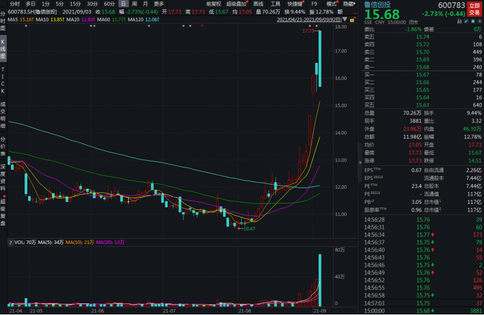Click the VOL: 70万 indicator label
This screenshot has height=315, width=484.
point(25,242)
